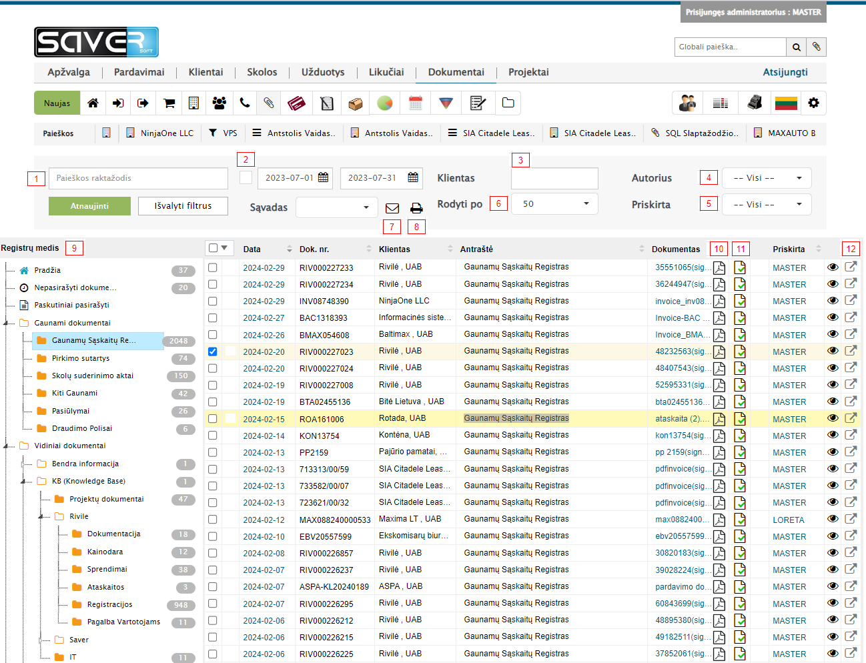866x663 pixels.
Task: Click the global search magnifier button
Action: [x=796, y=47]
